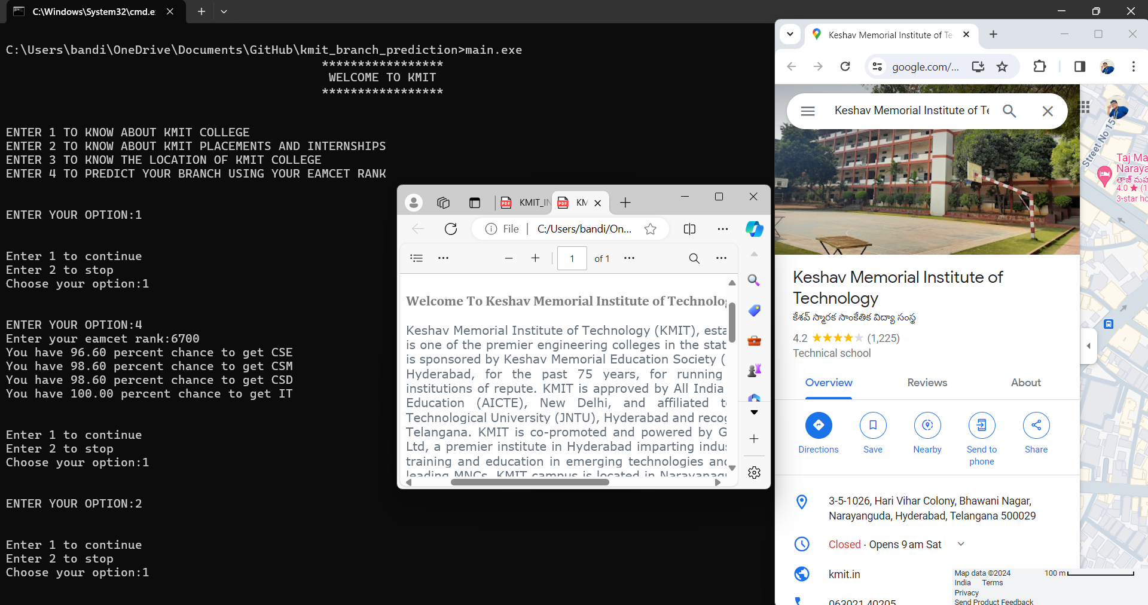Expand opening hours dropdown
This screenshot has width=1148, height=605.
961,544
